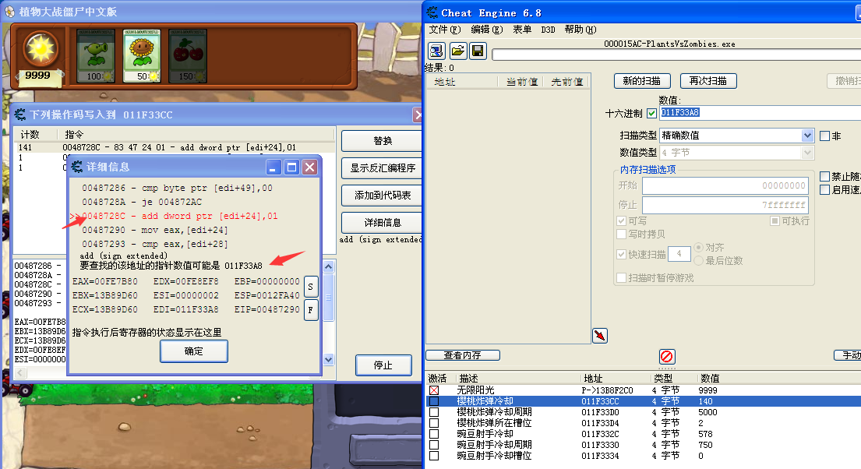Toggle the 扫描时暂停游戏 checkbox

coord(622,278)
